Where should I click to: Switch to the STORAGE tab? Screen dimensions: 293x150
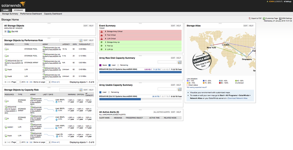click(19, 10)
